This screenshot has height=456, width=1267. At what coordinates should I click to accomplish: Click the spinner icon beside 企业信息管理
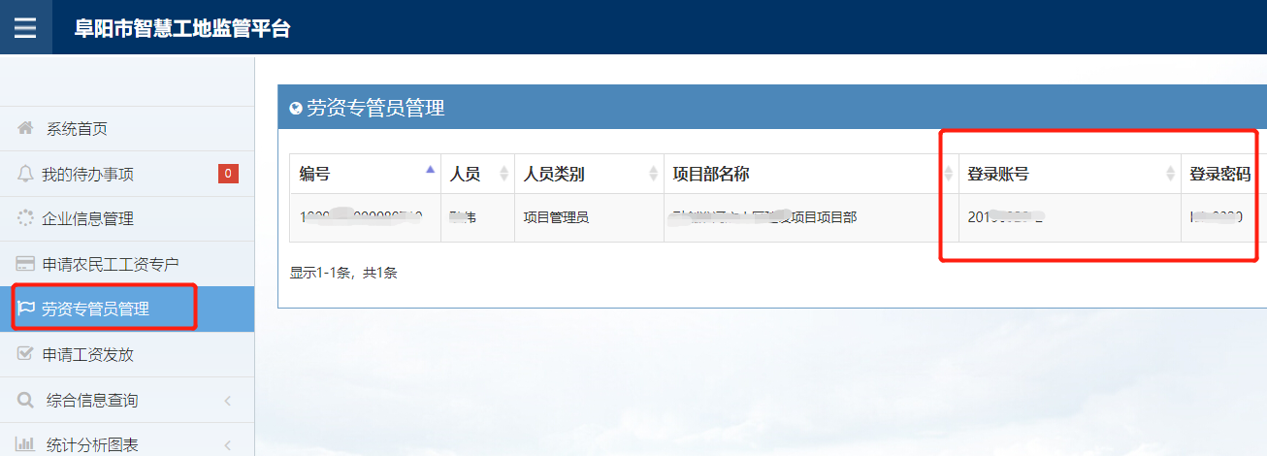(25, 218)
